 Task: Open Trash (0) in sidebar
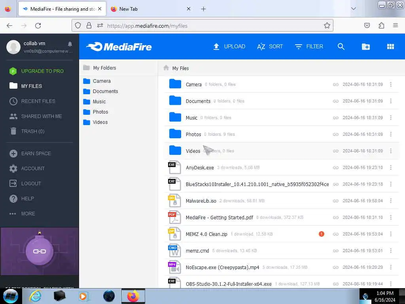[x=27, y=131]
